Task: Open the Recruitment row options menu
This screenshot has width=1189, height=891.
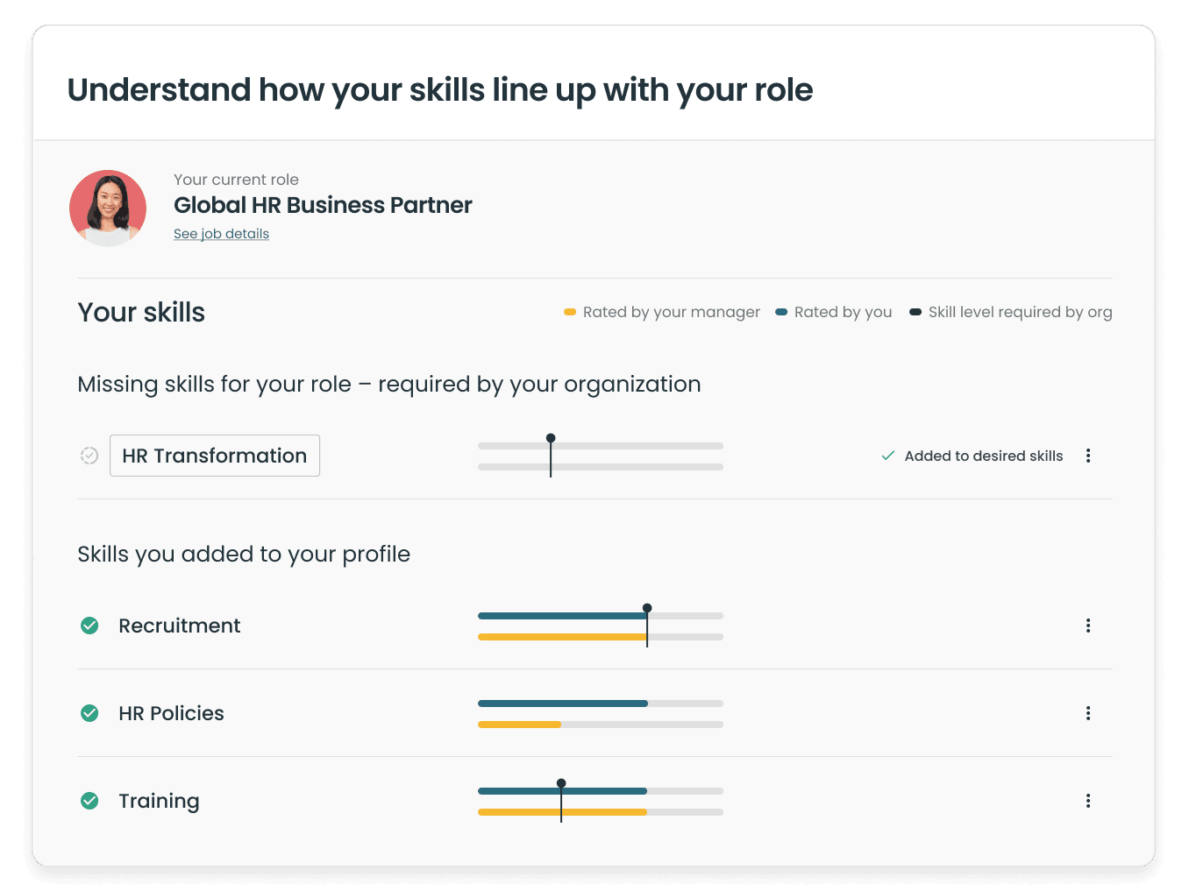Action: point(1088,626)
